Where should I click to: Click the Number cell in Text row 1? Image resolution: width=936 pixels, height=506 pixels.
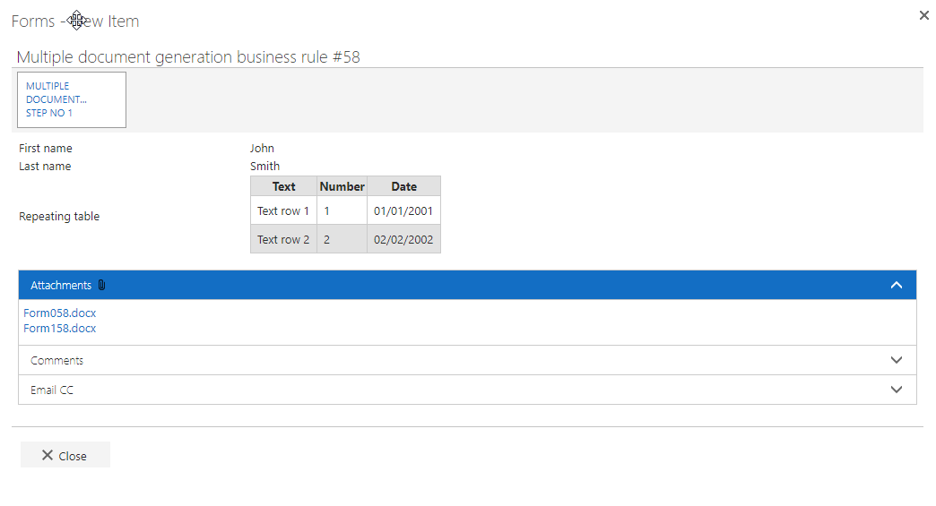(x=342, y=211)
